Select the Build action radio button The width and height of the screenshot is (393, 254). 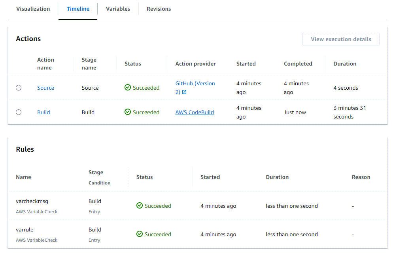point(19,112)
